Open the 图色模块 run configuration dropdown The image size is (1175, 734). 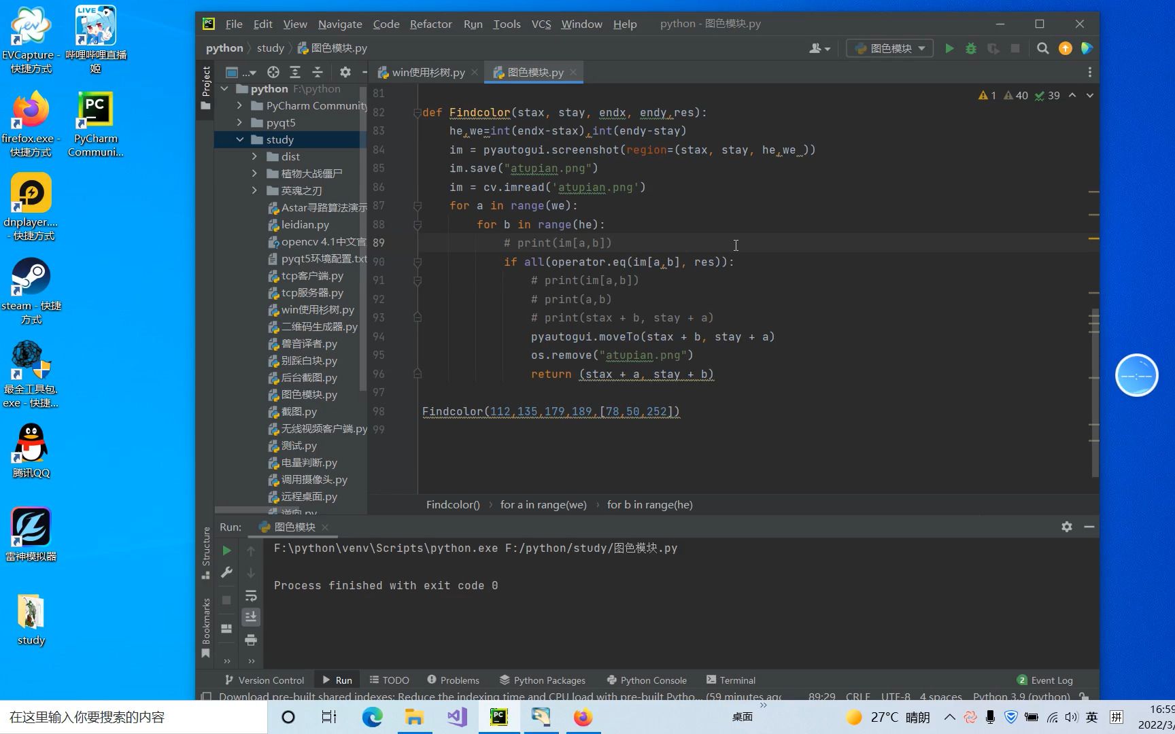(890, 48)
